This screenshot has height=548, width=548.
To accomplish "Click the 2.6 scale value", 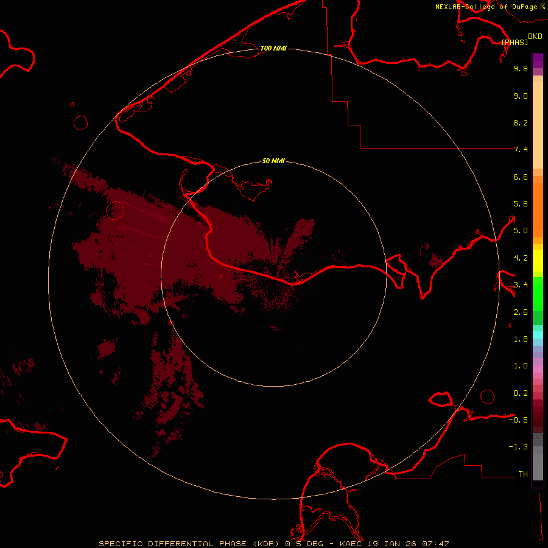I will point(521,312).
